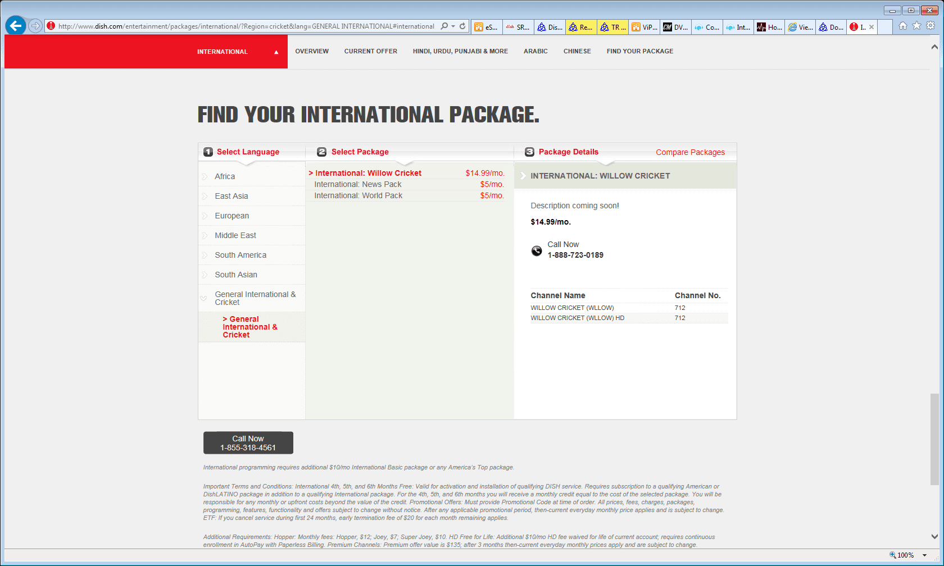Expand the Africa language region
Viewport: 944px width, 566px height.
click(252, 176)
